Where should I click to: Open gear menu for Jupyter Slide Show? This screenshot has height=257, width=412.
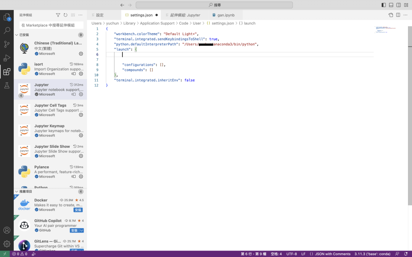[81, 156]
